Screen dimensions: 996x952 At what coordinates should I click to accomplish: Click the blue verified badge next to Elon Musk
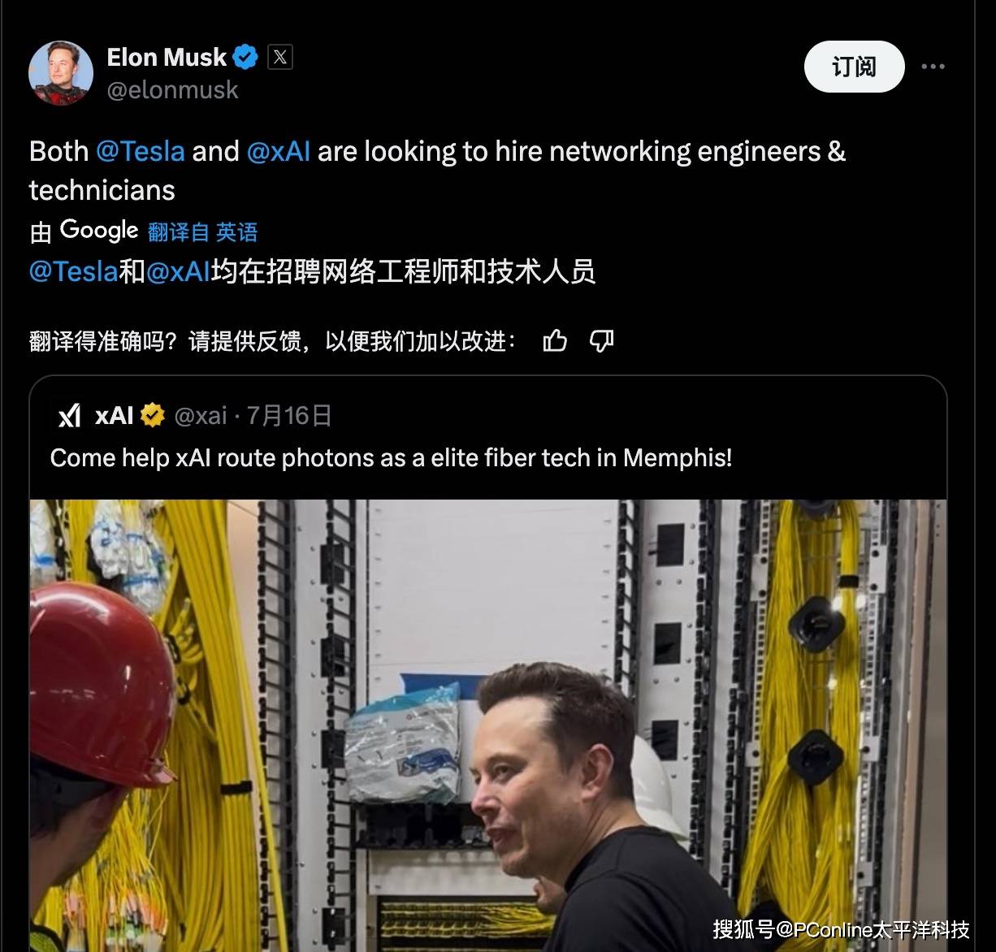point(245,57)
